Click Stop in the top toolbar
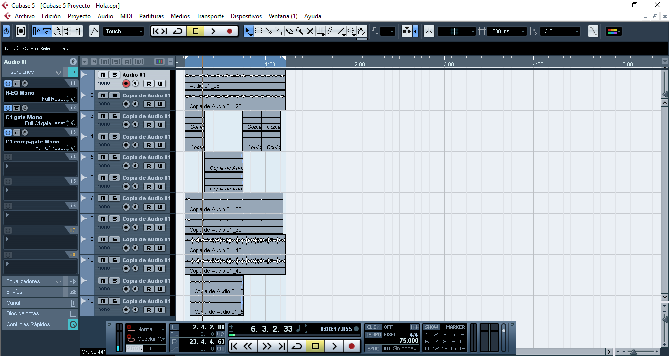Image resolution: width=669 pixels, height=357 pixels. (x=195, y=31)
